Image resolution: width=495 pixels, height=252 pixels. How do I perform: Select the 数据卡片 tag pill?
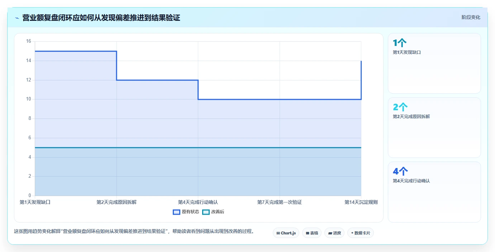361,233
